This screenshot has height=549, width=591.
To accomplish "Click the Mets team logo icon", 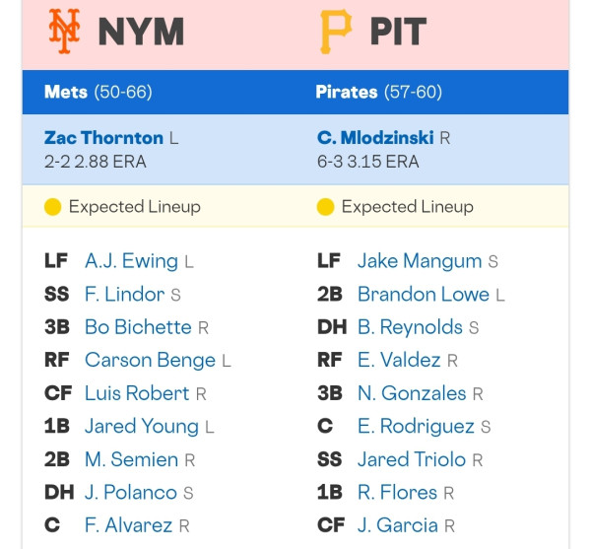I will [64, 32].
